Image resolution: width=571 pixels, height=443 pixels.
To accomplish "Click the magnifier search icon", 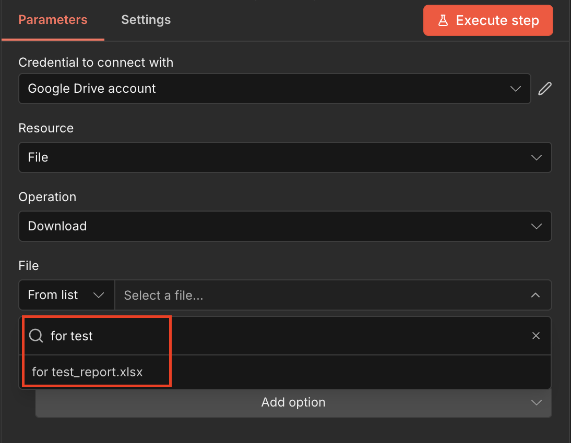I will [36, 336].
